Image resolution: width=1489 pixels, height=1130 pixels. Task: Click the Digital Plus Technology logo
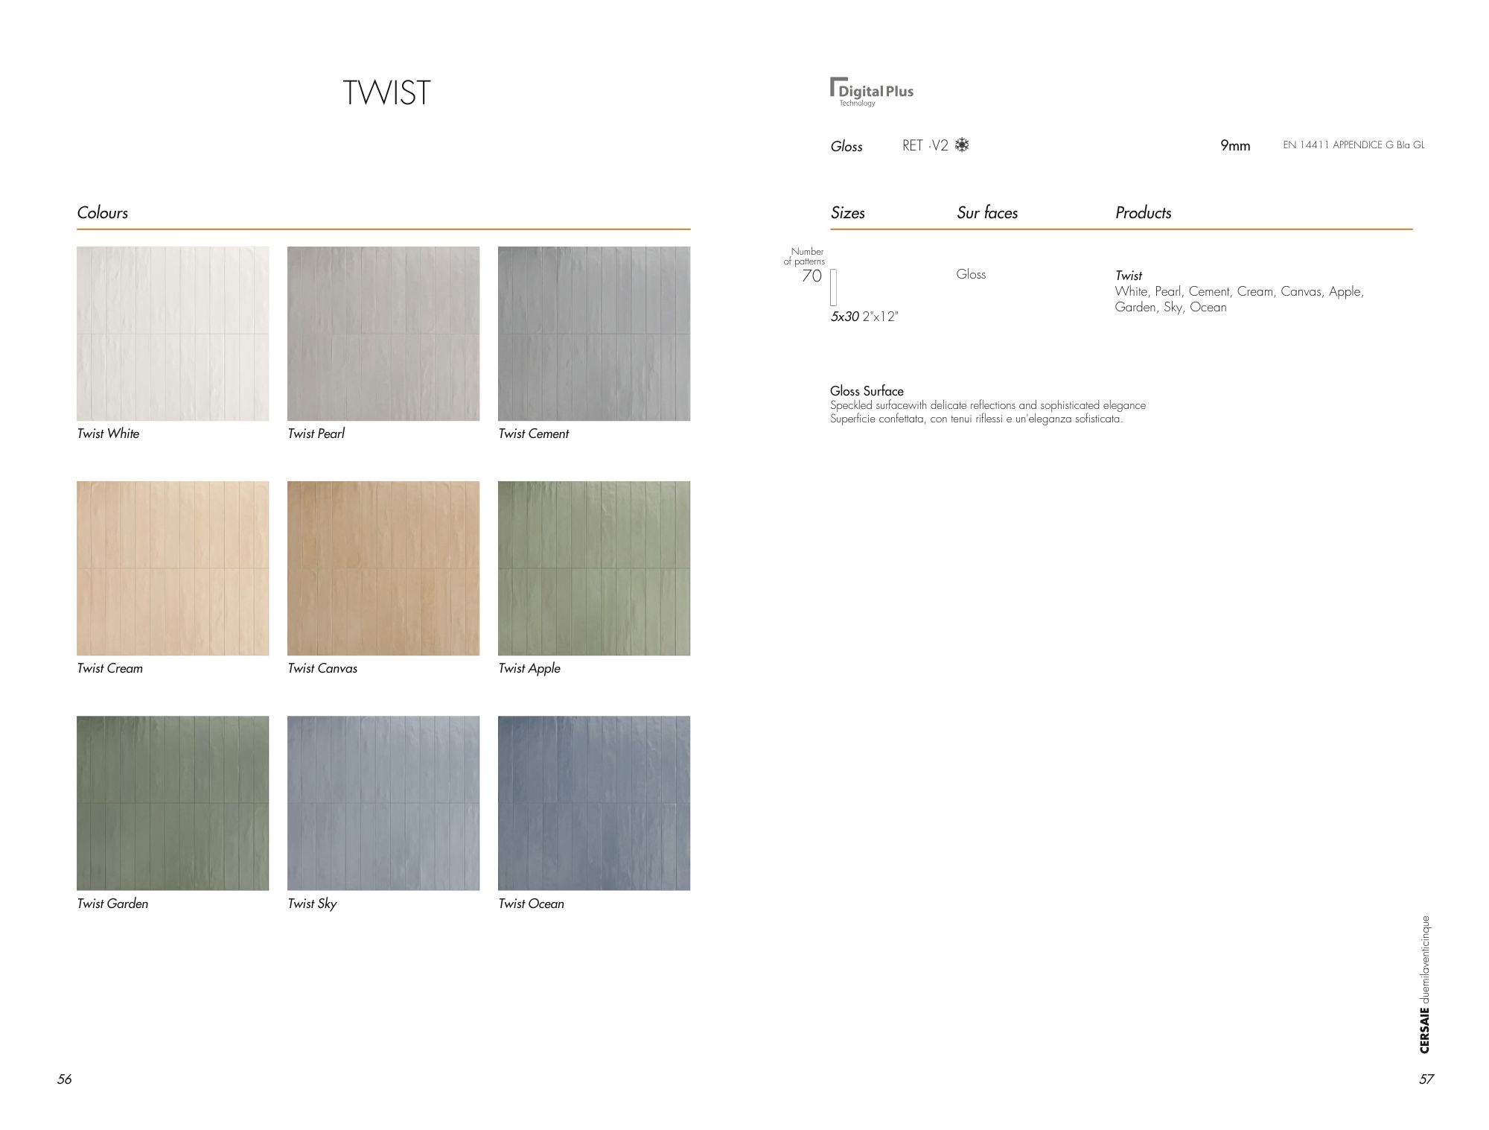[871, 92]
